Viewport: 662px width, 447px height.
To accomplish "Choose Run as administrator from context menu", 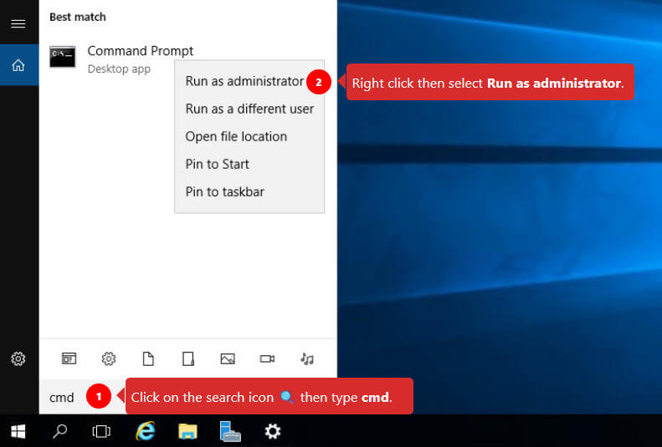I will coord(244,81).
